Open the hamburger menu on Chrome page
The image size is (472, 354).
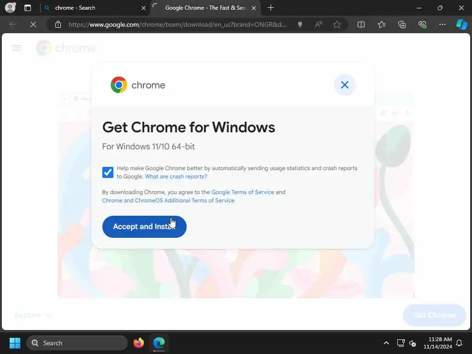click(x=17, y=48)
